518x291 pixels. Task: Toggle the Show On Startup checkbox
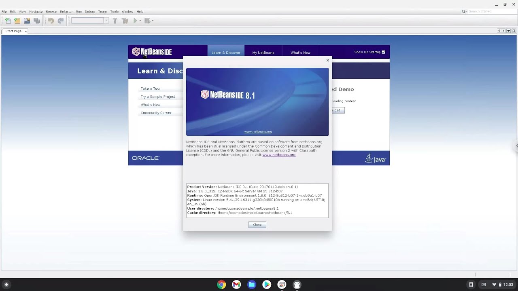383,52
